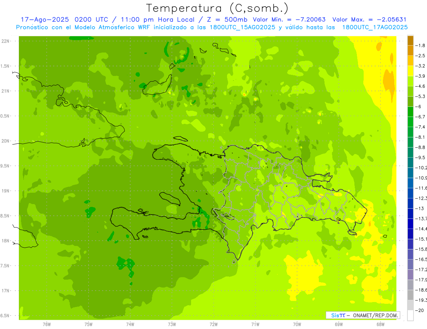The height and width of the screenshot is (329, 427).
Task: Click the '-5.3' colorbar value
Action: tap(421, 97)
